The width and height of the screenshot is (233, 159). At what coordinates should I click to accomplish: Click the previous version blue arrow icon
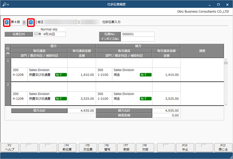[x=7, y=22]
